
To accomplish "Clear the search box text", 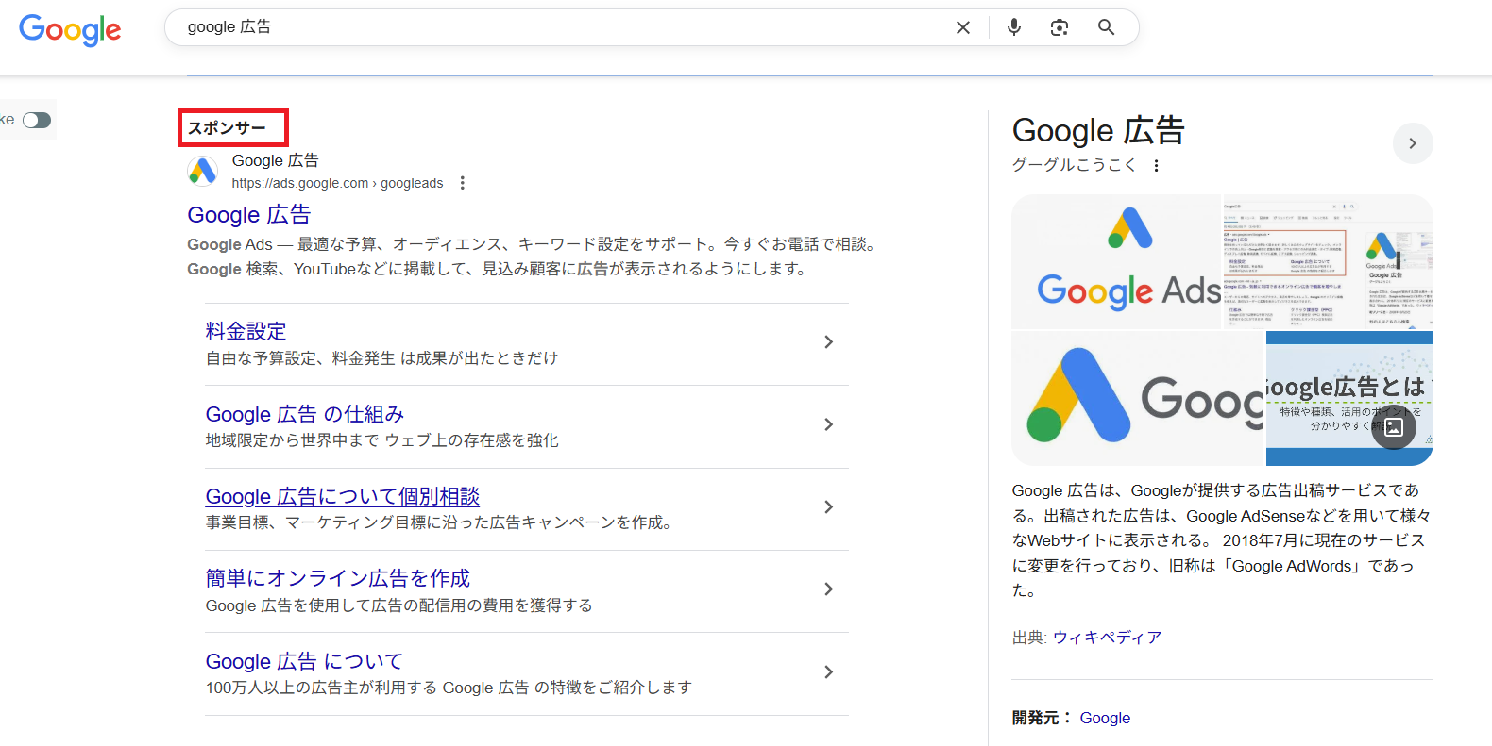I will point(962,27).
